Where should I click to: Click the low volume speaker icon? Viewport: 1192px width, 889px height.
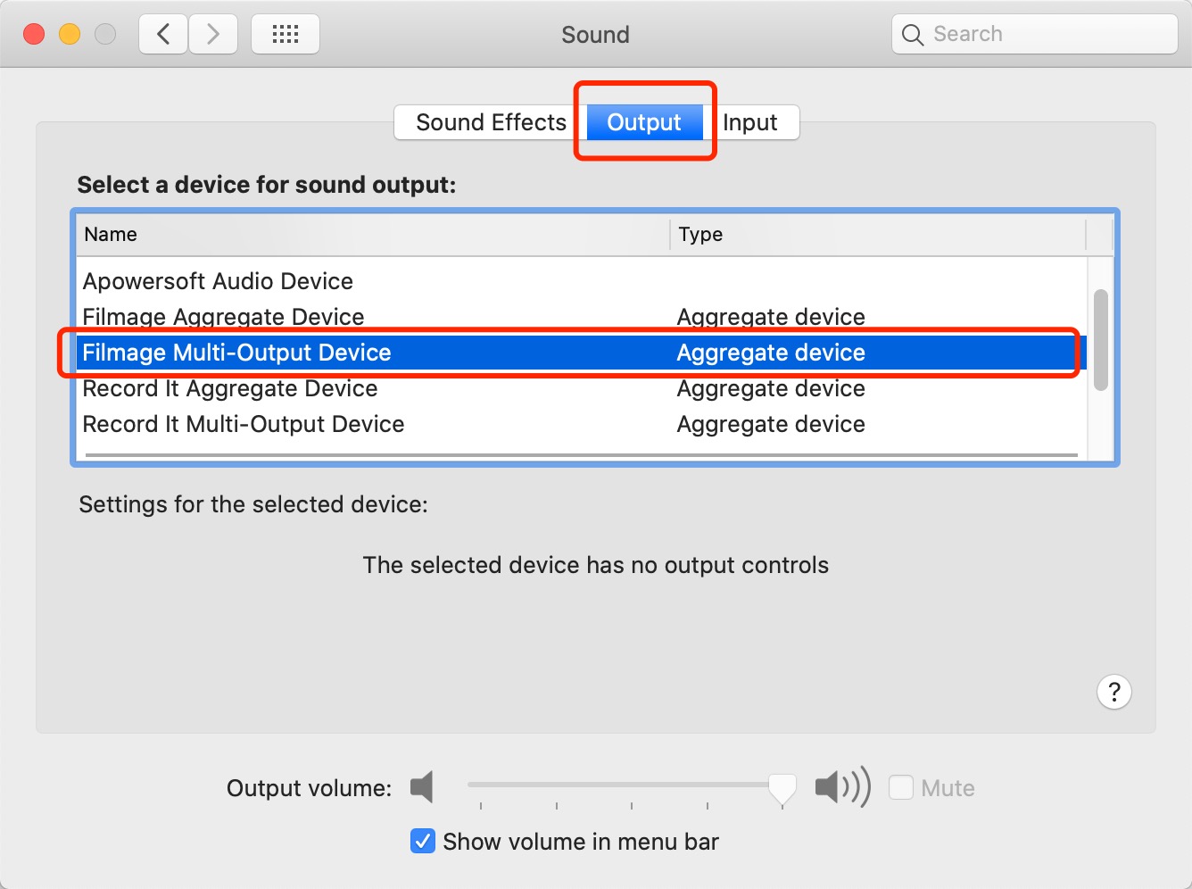click(x=422, y=787)
